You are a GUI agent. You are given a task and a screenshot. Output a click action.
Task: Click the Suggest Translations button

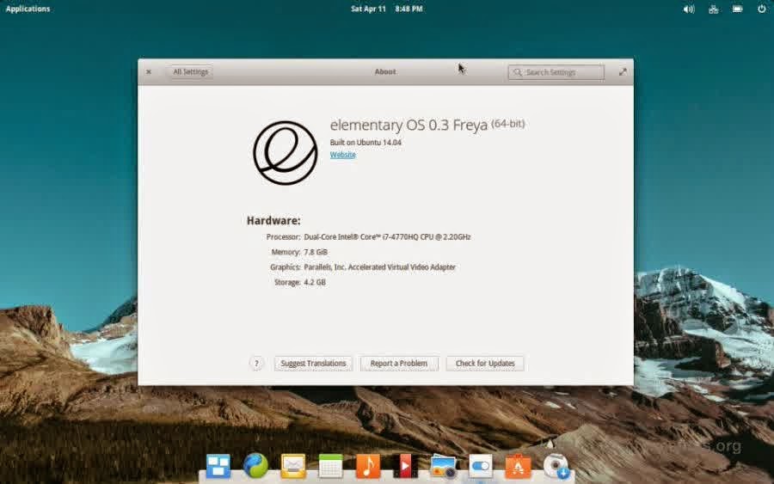(313, 364)
